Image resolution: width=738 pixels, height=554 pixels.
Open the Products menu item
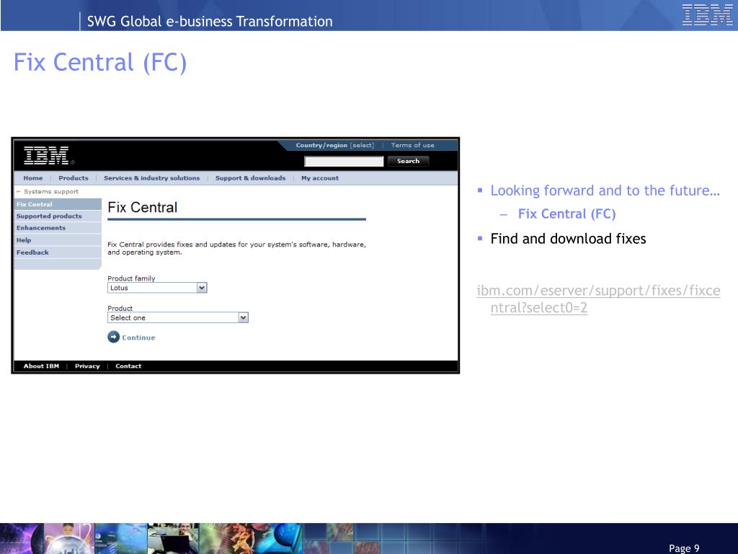coord(74,178)
